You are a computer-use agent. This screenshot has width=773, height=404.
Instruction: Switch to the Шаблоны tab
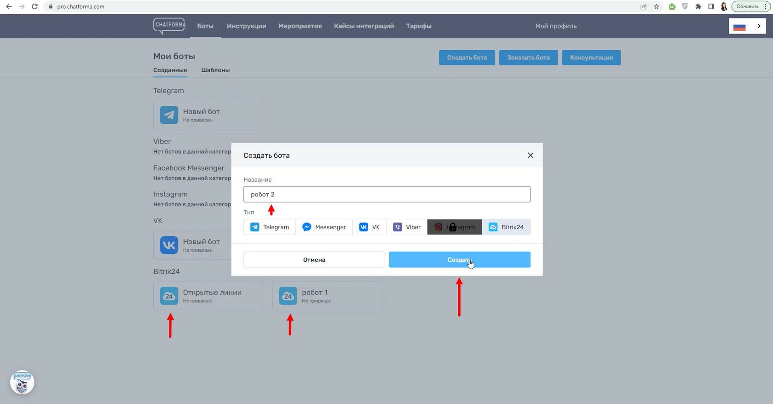tap(215, 70)
